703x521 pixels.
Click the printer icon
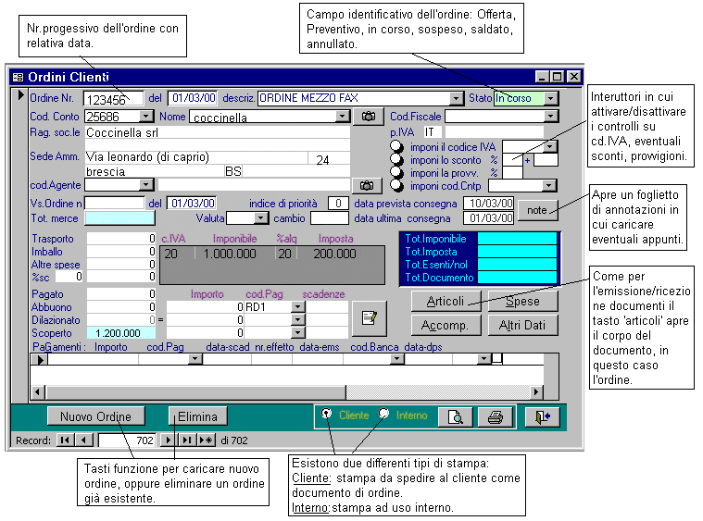[495, 417]
